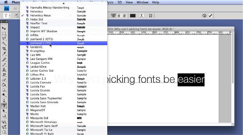Set center align text
The width and height of the screenshot is (243, 135).
click(119, 16)
